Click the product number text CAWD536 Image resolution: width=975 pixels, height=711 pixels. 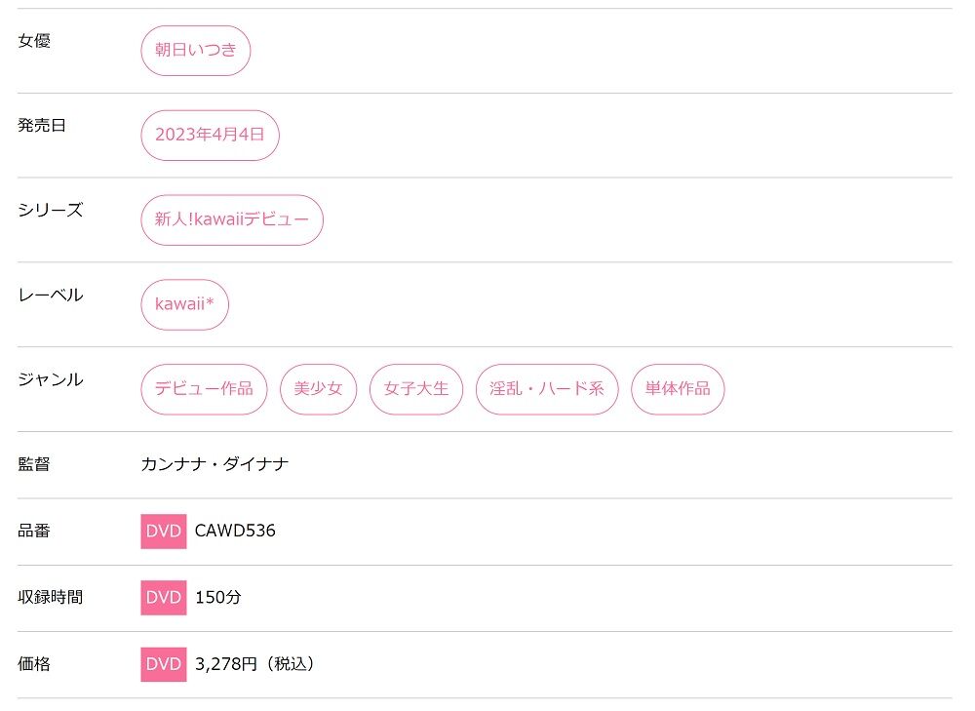click(235, 532)
